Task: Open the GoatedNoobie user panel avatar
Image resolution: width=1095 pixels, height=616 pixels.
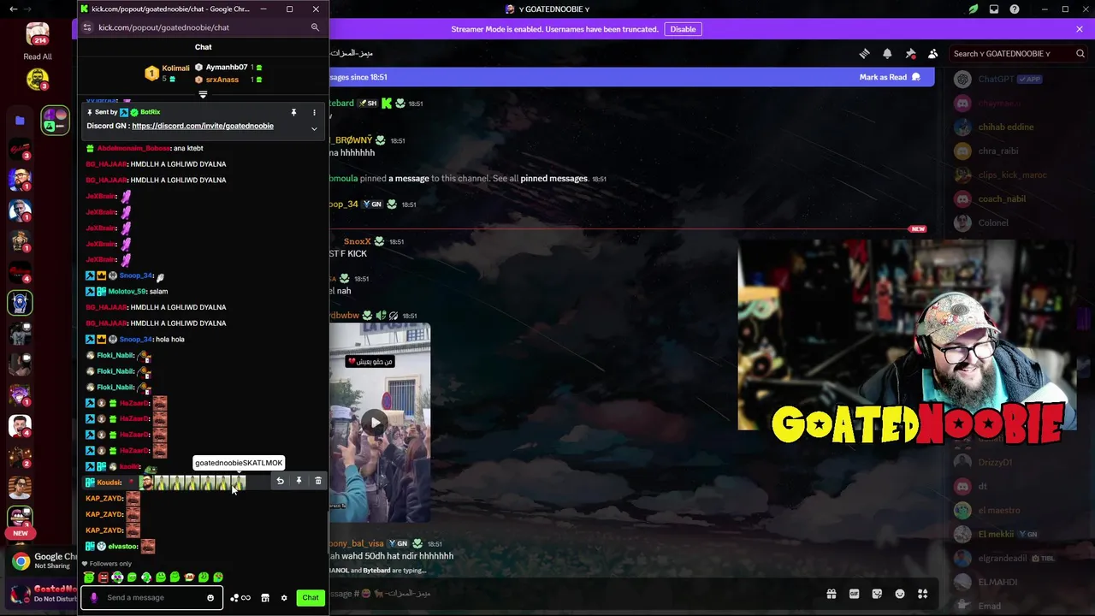Action: pyautogui.click(x=21, y=593)
